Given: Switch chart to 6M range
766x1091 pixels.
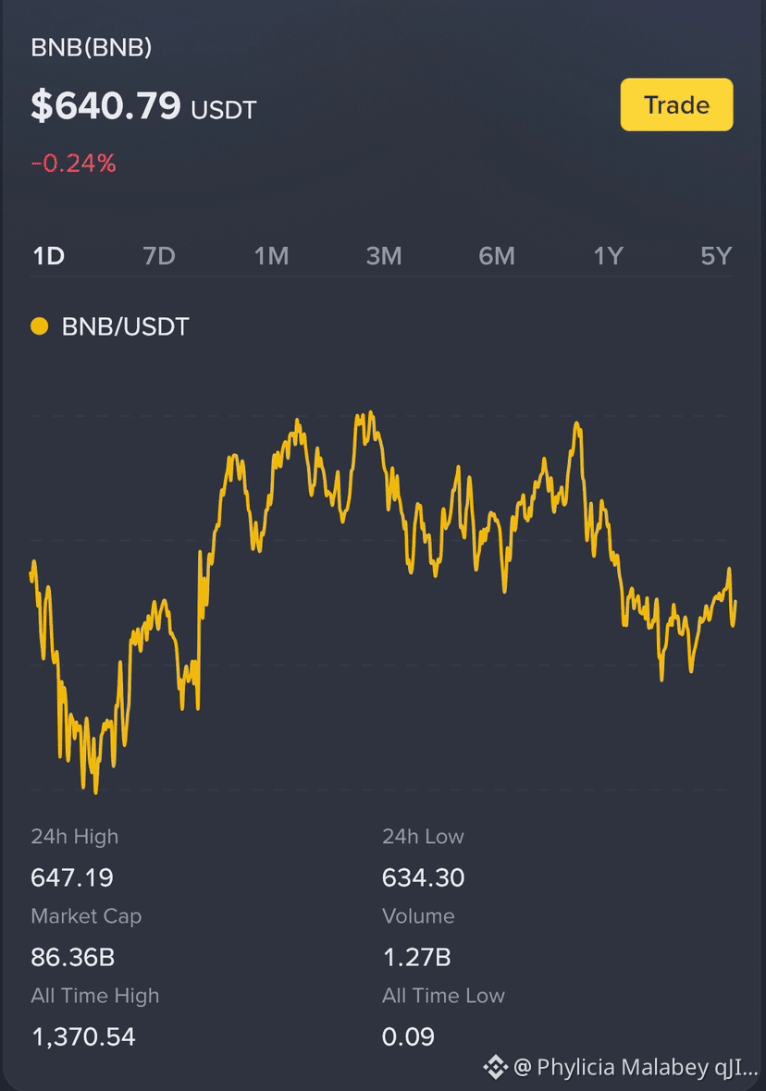Looking at the screenshot, I should pos(497,256).
